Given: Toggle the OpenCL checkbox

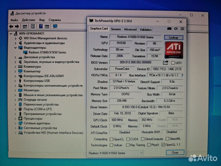Looking at the screenshot, I should [x=111, y=139].
